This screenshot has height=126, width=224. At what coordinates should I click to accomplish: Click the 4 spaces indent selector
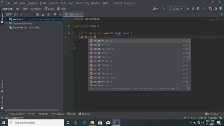tap(212, 118)
